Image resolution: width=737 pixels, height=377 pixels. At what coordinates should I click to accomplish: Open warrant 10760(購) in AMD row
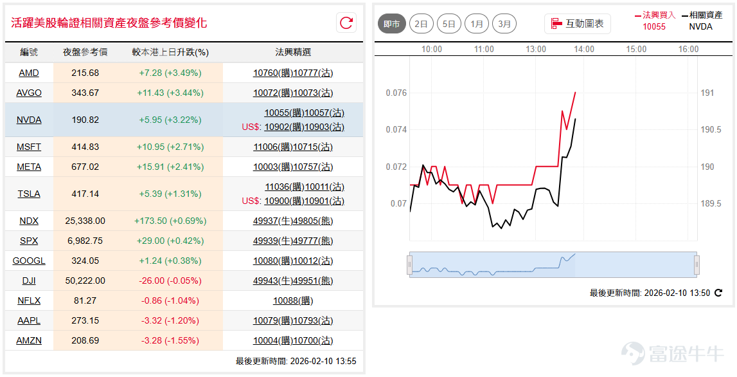[272, 73]
